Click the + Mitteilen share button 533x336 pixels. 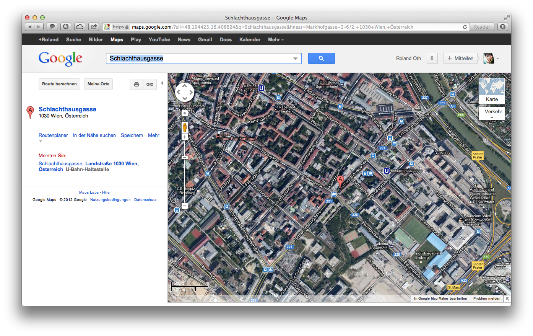tap(461, 58)
